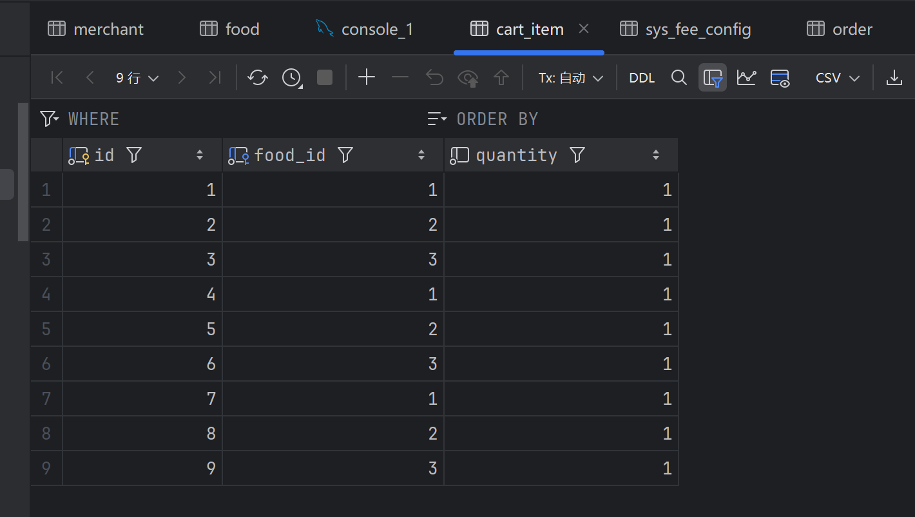Click the DDL button
Screen dimensions: 915x517
point(642,78)
